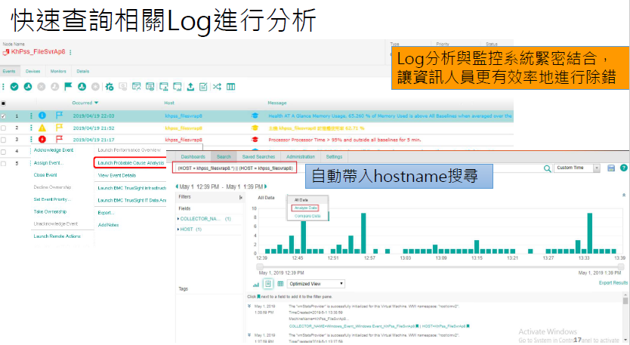
Task: Expand the HOST field filter
Action: coord(178,229)
